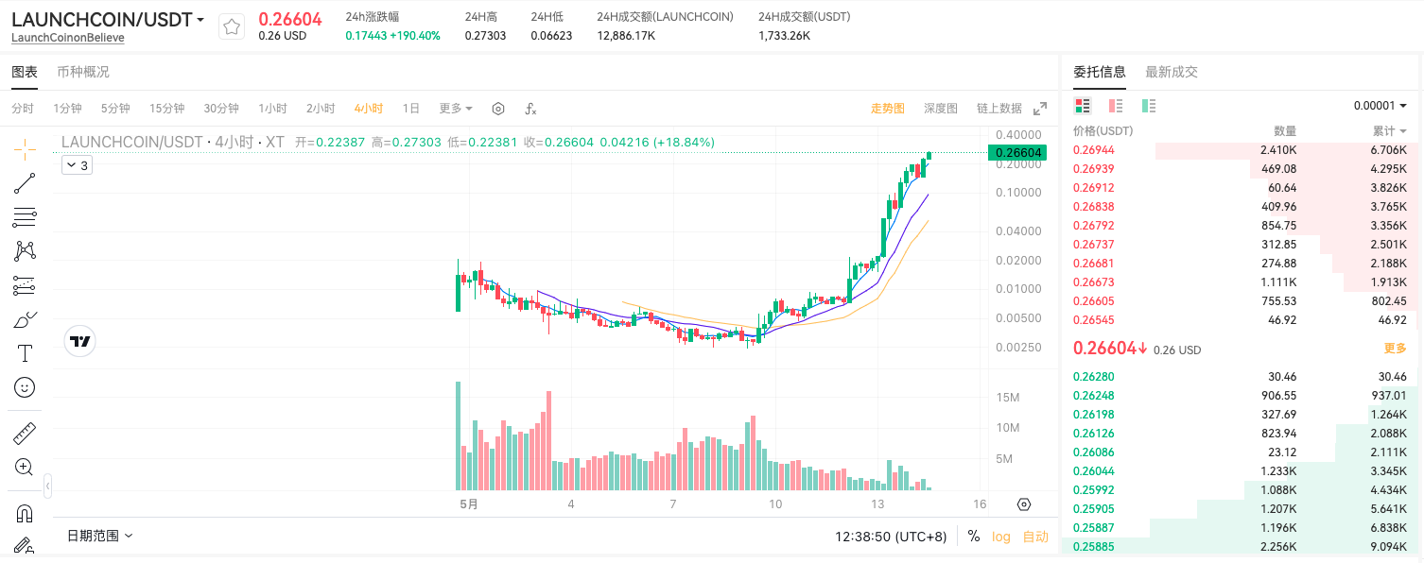Switch to the 币种概况 tab

pyautogui.click(x=83, y=72)
